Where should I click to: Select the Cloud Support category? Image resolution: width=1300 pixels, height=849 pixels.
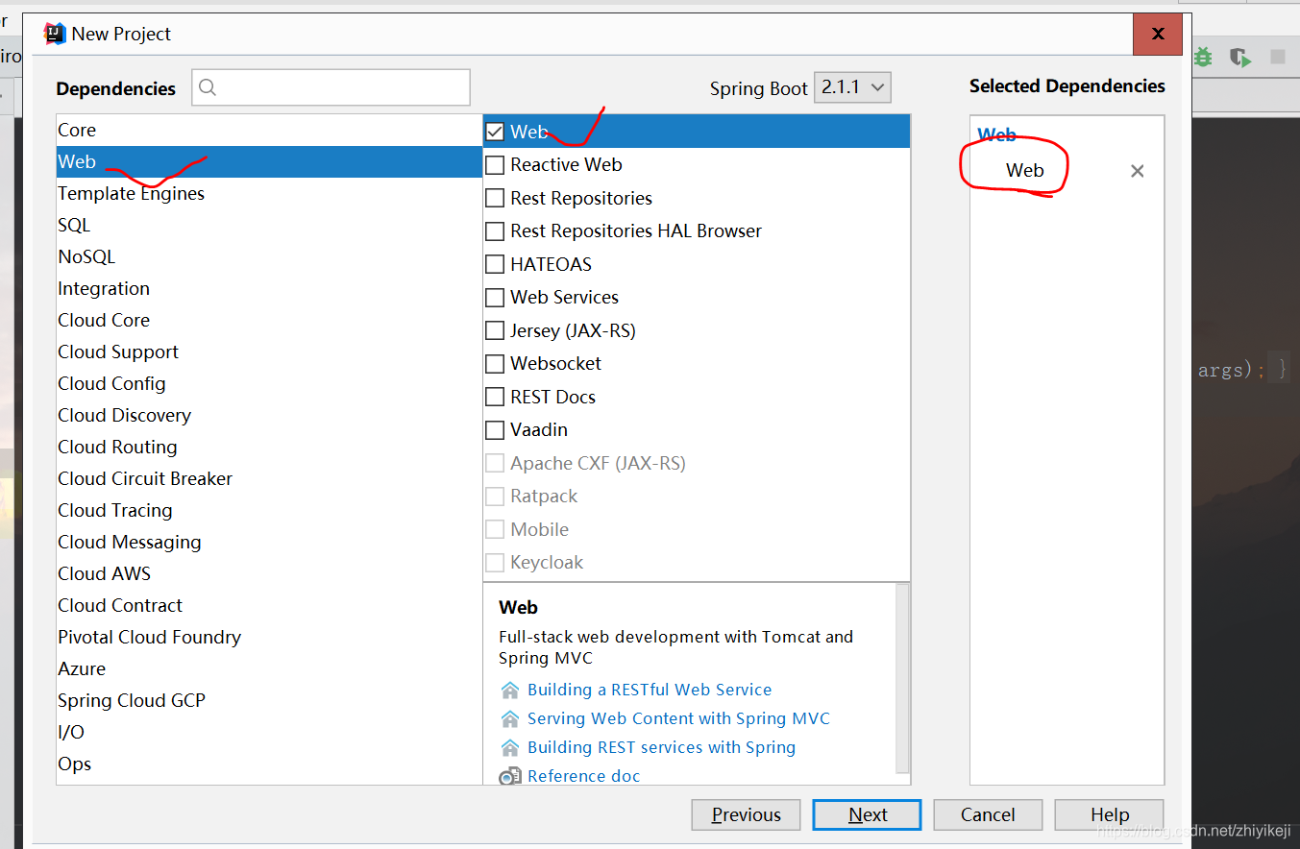point(269,352)
